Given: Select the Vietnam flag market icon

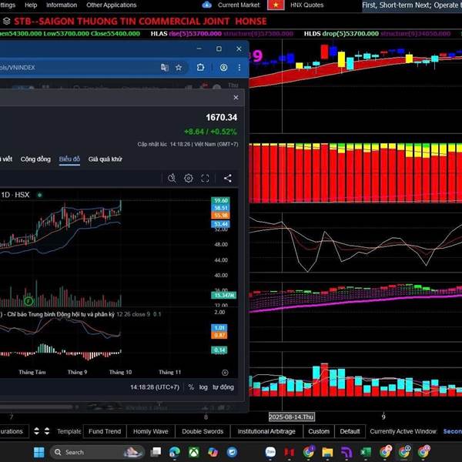Looking at the screenshot, I should point(276,5).
